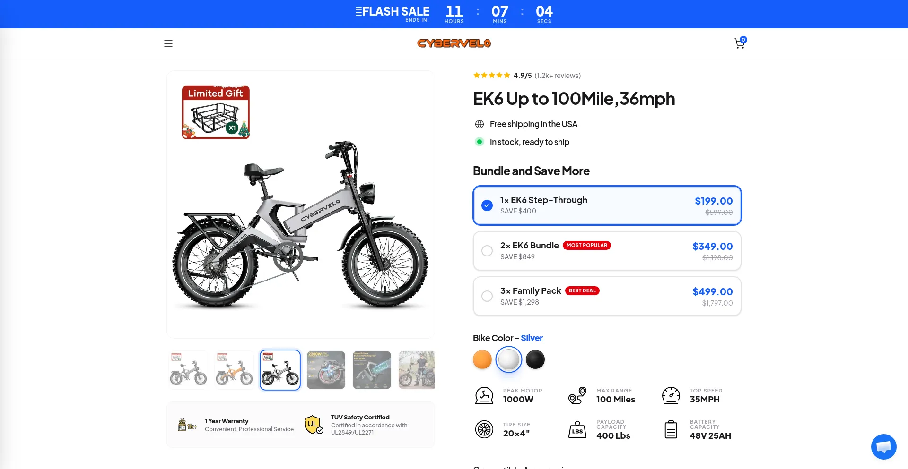908x469 pixels.
Task: Select the 2x EK6 Bundle option
Action: click(x=607, y=251)
